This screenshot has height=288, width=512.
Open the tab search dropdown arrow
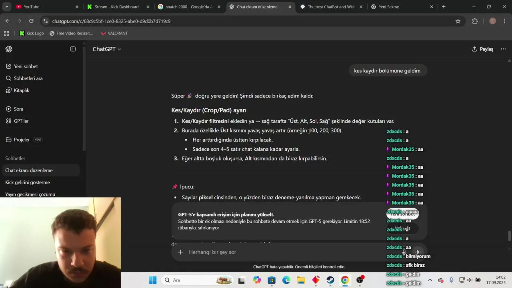(8, 7)
